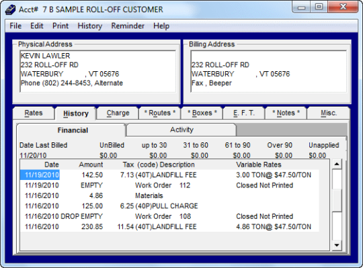The width and height of the screenshot is (363, 268).
Task: Click the Physical Address text box
Action: pyautogui.click(x=97, y=71)
